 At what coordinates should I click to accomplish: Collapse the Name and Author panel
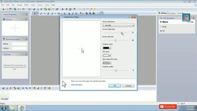[26, 39]
